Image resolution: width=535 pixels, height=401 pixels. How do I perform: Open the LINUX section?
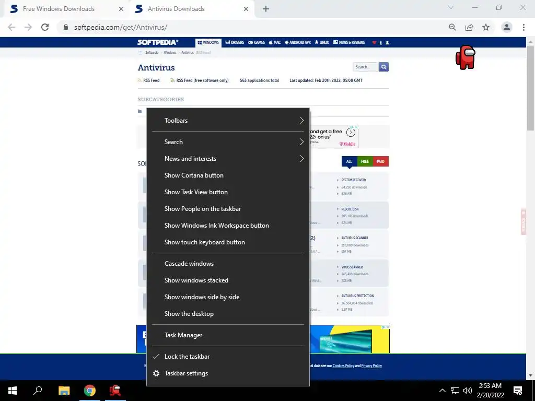322,43
